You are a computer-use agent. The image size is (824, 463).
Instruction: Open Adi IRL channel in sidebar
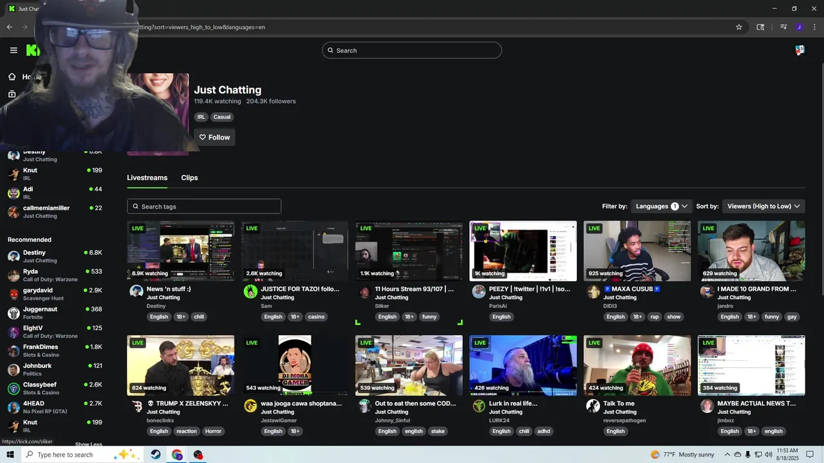[54, 192]
